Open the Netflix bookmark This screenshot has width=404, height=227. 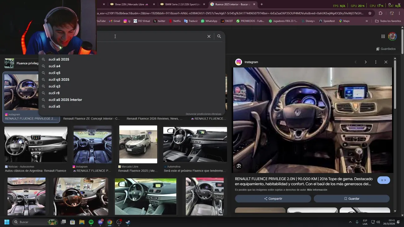click(175, 21)
